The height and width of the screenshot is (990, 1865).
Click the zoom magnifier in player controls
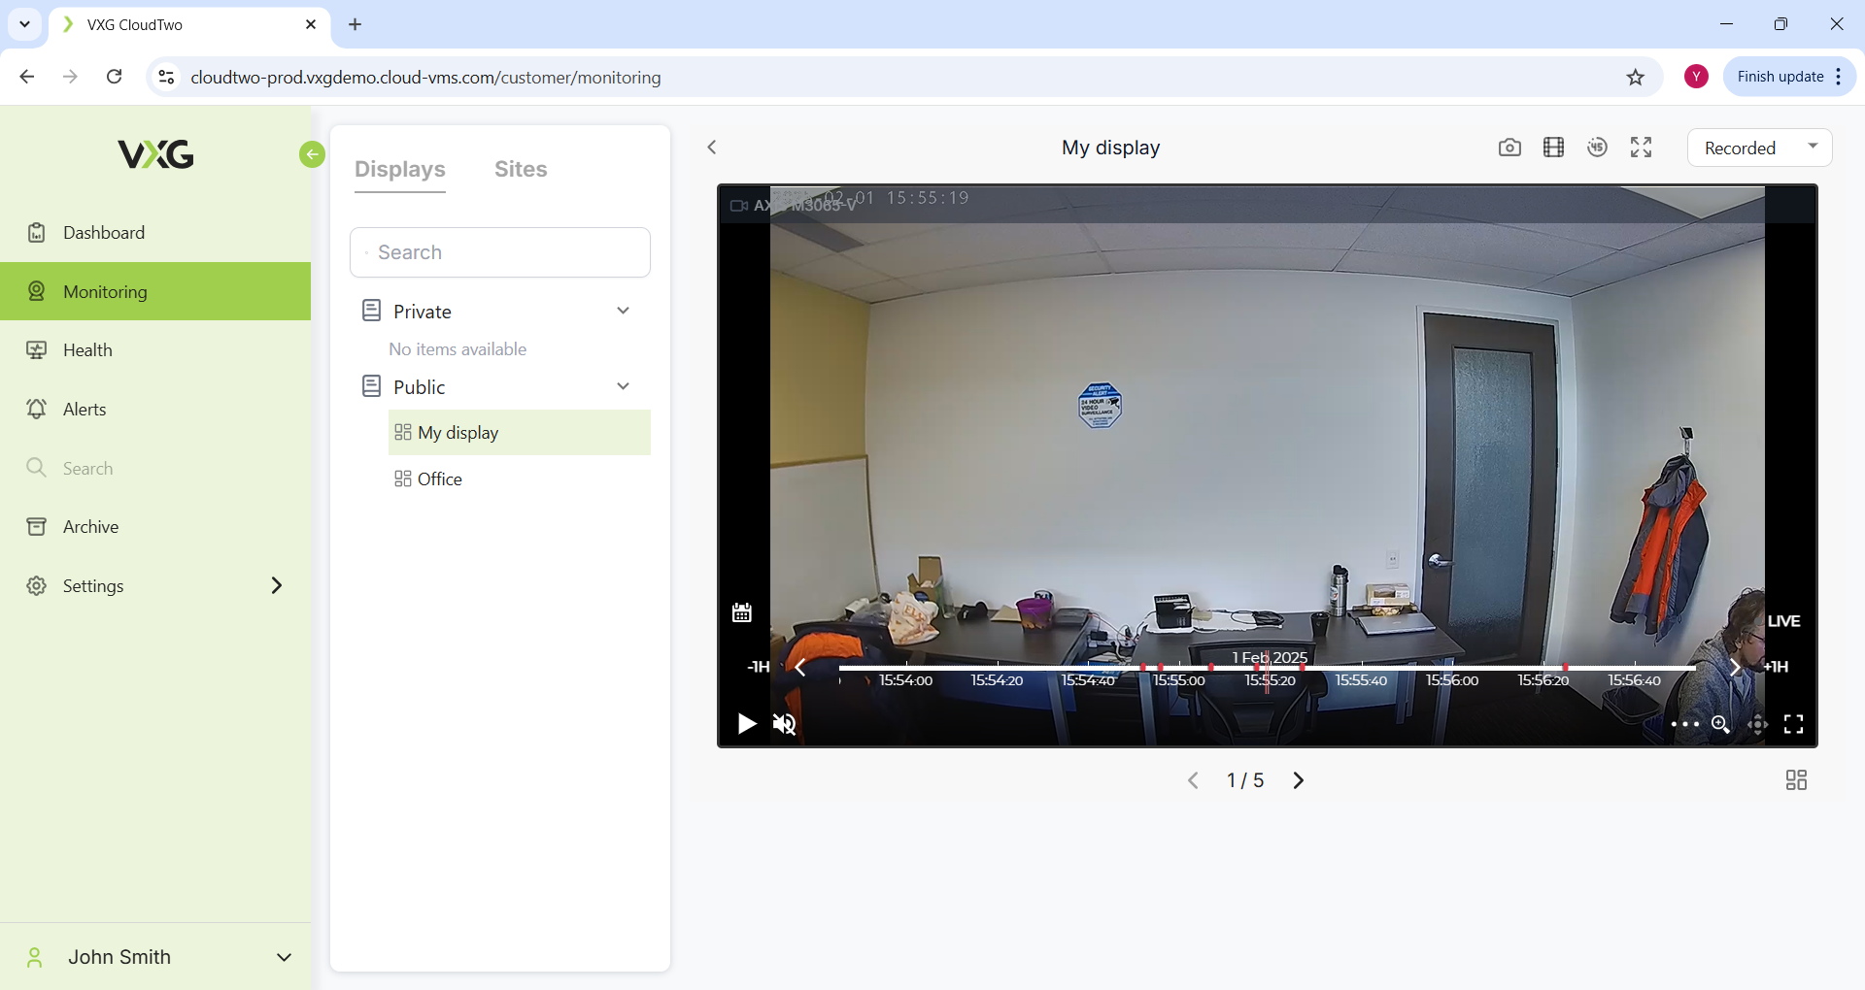click(1720, 724)
